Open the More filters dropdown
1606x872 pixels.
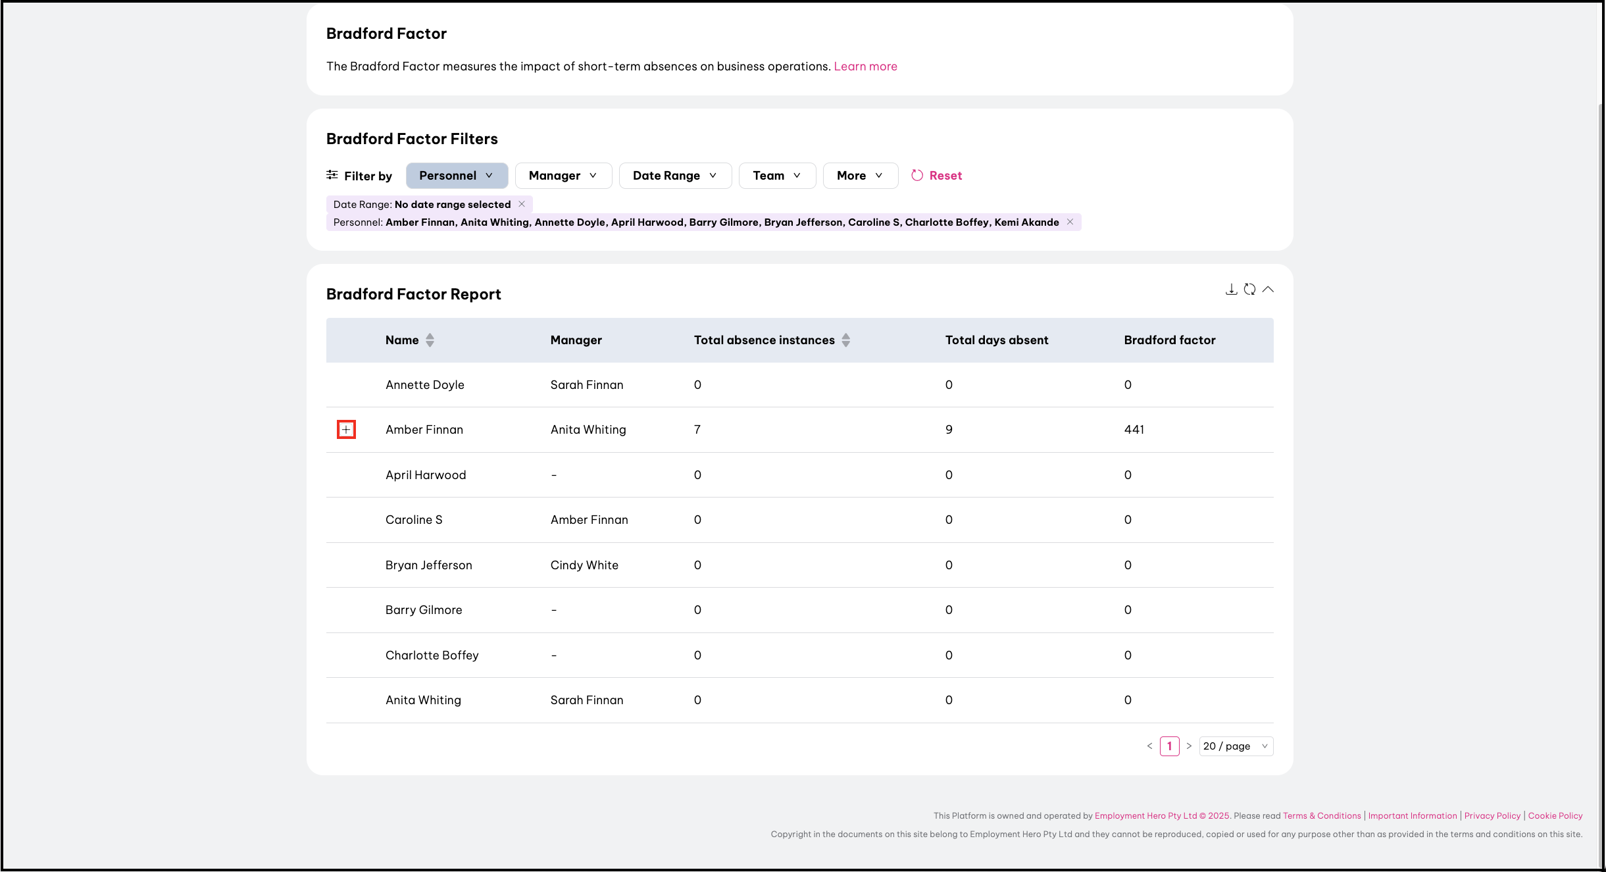(859, 176)
